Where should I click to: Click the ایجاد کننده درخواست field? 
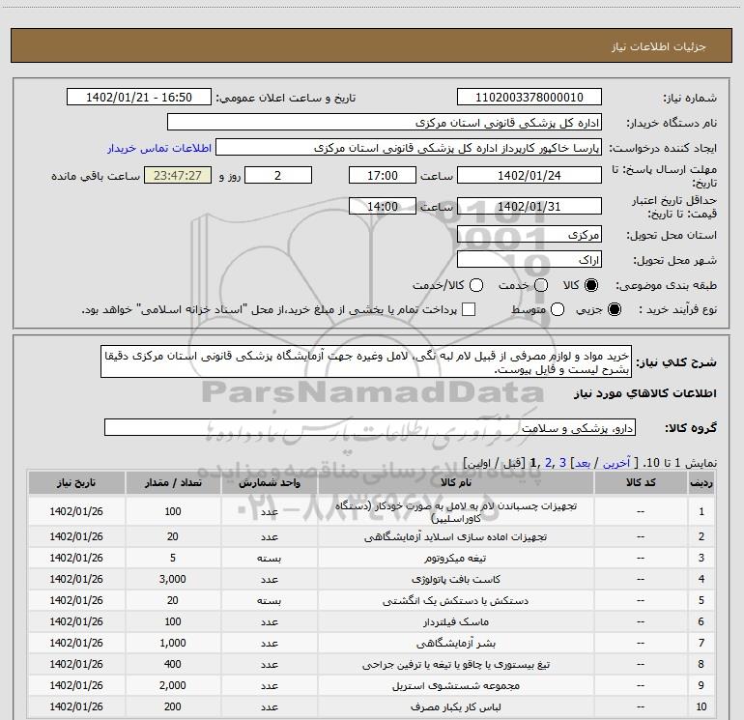coord(409,148)
